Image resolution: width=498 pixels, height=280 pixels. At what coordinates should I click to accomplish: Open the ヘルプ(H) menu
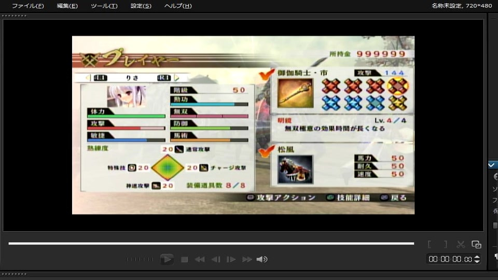coord(178,6)
